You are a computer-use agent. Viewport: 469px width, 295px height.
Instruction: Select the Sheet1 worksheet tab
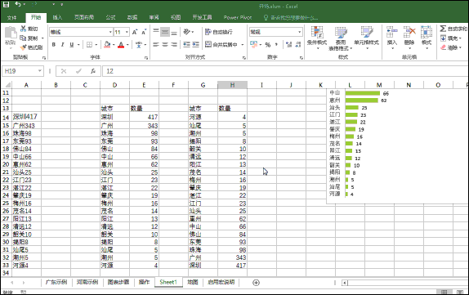tap(168, 282)
